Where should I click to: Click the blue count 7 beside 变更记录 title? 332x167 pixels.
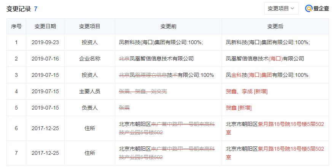36,9
